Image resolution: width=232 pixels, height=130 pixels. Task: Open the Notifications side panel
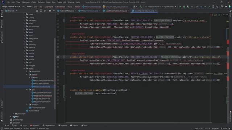(231, 116)
